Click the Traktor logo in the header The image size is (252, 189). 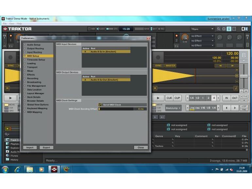(x=17, y=29)
